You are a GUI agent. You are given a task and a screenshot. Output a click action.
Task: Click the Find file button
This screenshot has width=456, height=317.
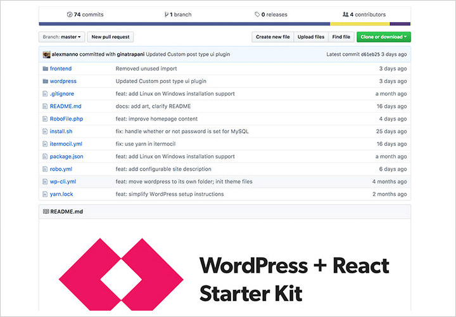341,37
